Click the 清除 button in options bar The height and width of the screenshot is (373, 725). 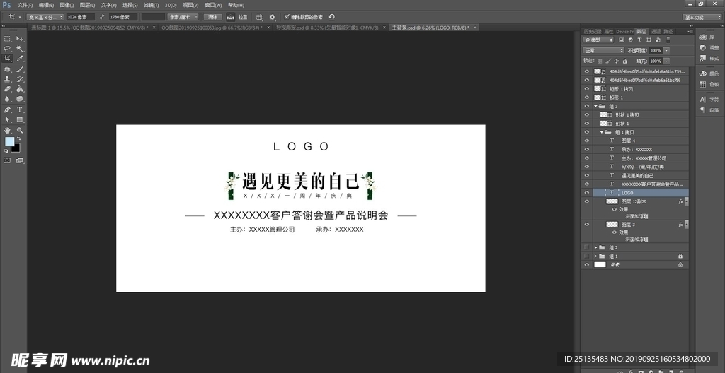coord(212,16)
